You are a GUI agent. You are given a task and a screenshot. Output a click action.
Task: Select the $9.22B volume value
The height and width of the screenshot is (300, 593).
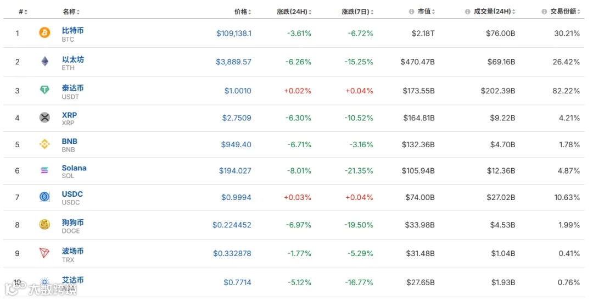pos(502,118)
